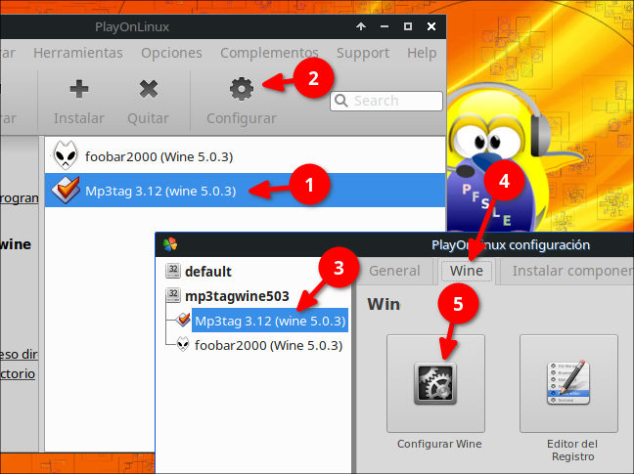Click the mp3tagwine503 32-bit drive icon
The height and width of the screenshot is (474, 634).
point(173,295)
